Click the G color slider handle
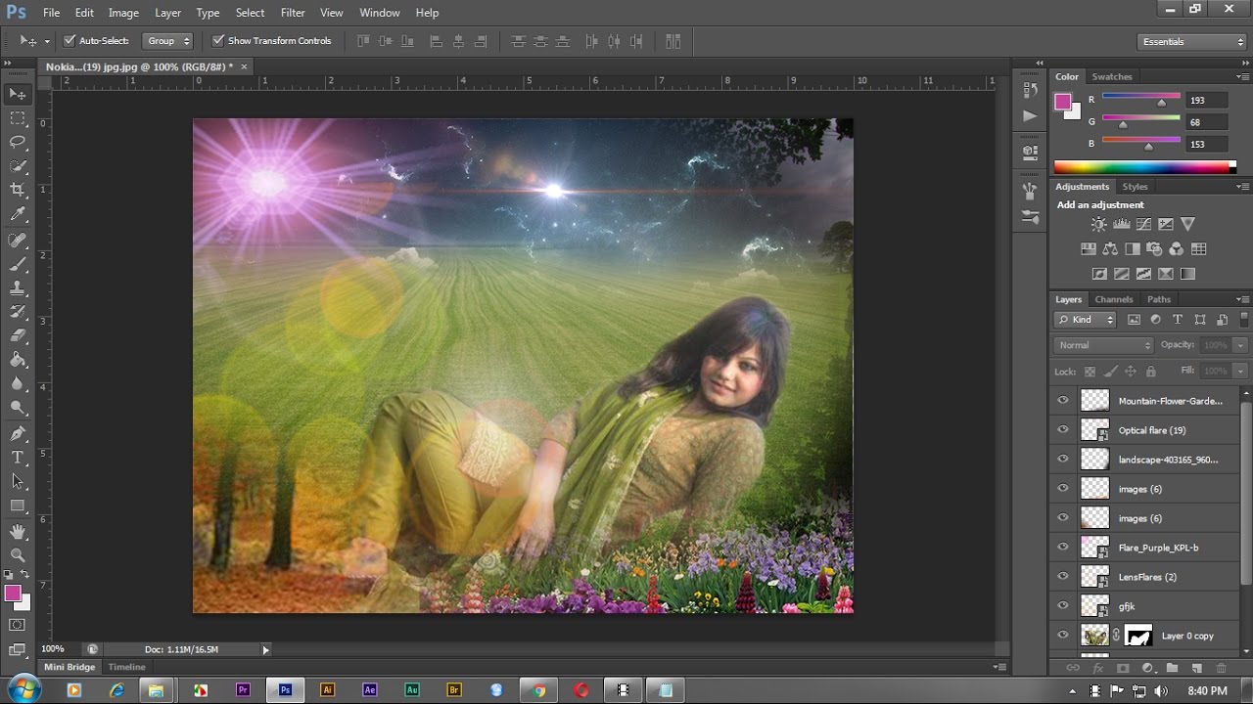This screenshot has width=1253, height=704. pyautogui.click(x=1123, y=124)
